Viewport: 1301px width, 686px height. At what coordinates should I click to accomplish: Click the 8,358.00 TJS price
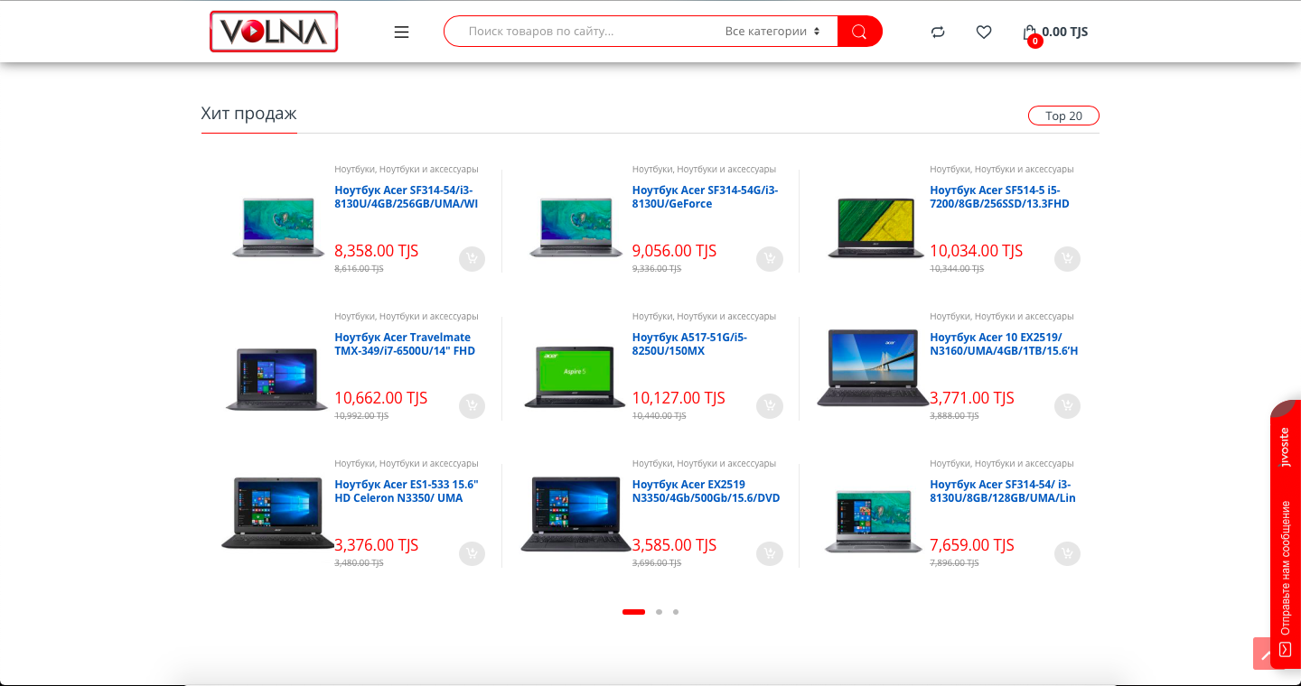click(x=377, y=251)
